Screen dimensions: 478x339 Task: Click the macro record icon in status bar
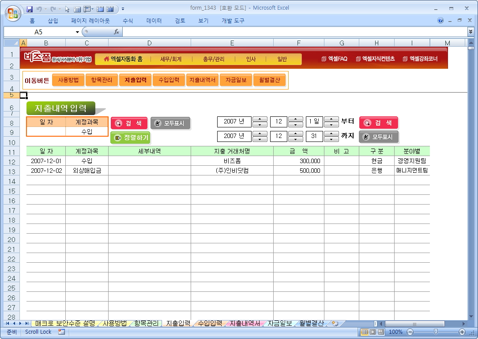pyautogui.click(x=61, y=332)
